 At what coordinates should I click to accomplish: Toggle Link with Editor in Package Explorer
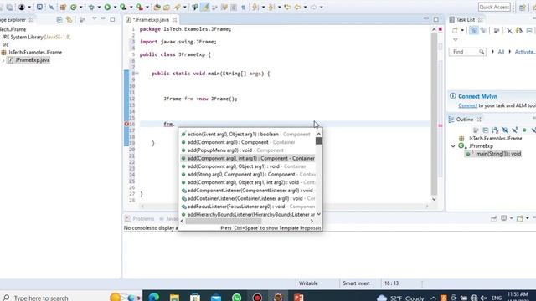(69, 20)
